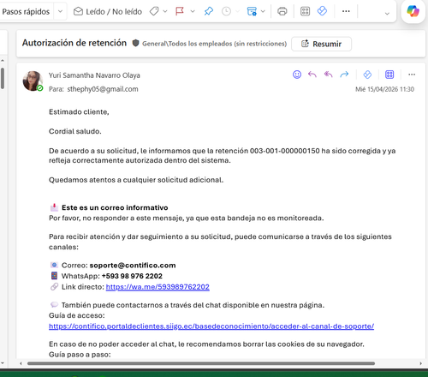The image size is (428, 377).
Task: Click recipient sthephy05@gmail.com
Action: pos(103,89)
